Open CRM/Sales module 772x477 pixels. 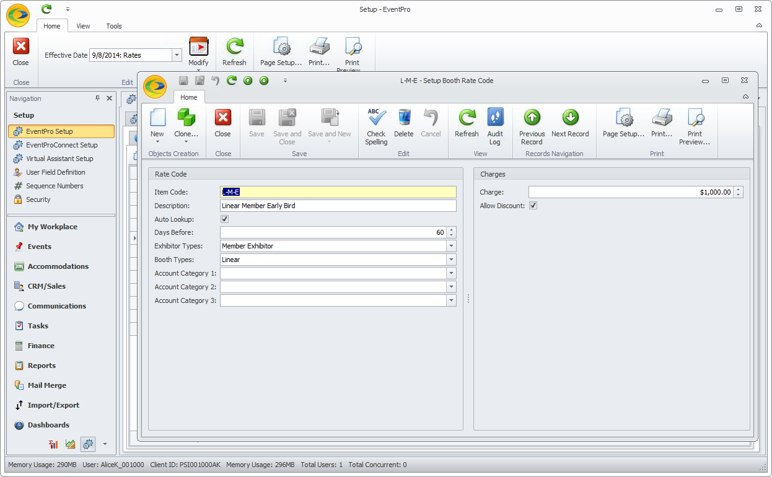pos(46,286)
